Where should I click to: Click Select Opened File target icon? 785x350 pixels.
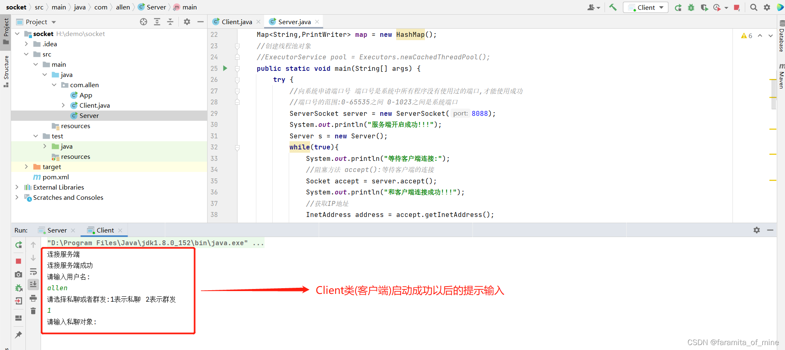click(144, 22)
